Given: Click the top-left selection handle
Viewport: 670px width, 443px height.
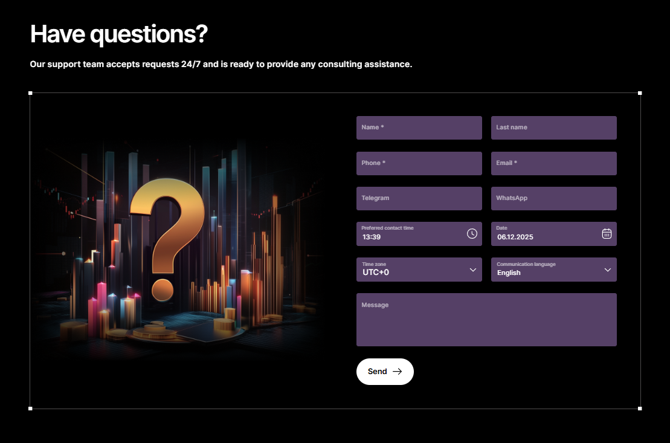Looking at the screenshot, I should (x=30, y=93).
